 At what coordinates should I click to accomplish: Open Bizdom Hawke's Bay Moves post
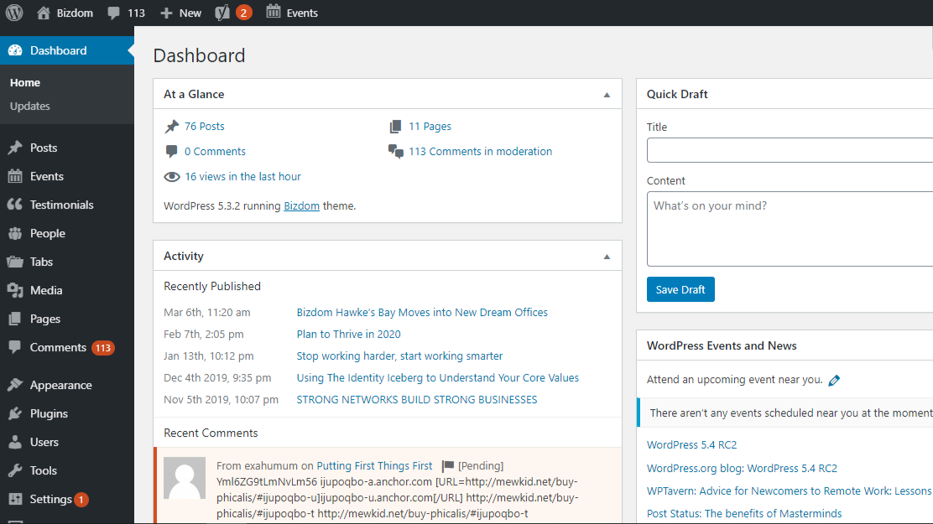point(422,312)
